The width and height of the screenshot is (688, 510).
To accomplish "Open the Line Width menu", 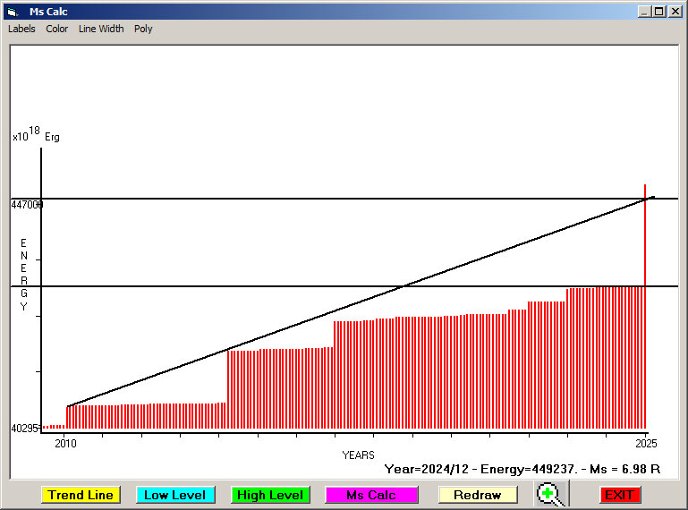I will pos(101,29).
